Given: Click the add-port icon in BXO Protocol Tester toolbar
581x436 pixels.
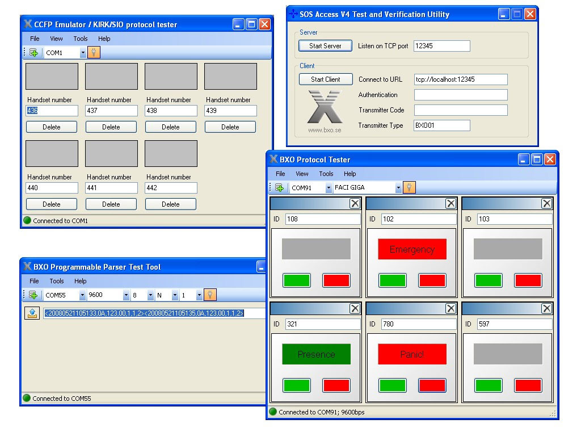Looking at the screenshot, I should [279, 187].
